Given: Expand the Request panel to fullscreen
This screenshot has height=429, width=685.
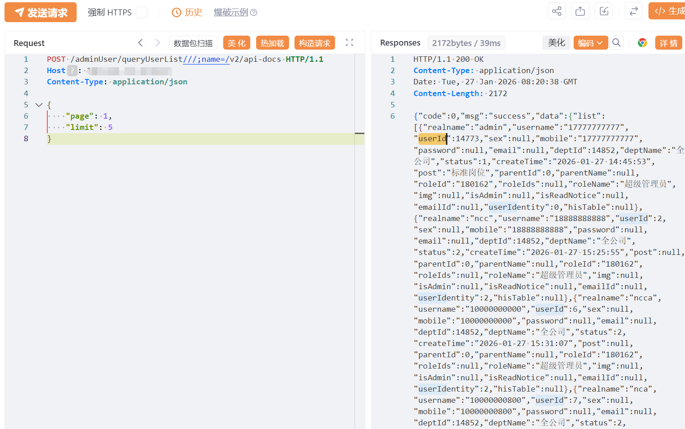Looking at the screenshot, I should (x=349, y=42).
